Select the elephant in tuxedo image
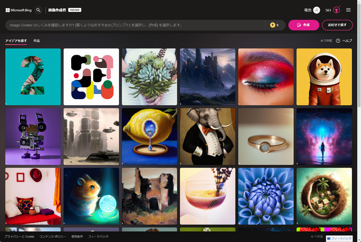Image resolution: width=361 pixels, height=242 pixels. (x=208, y=136)
